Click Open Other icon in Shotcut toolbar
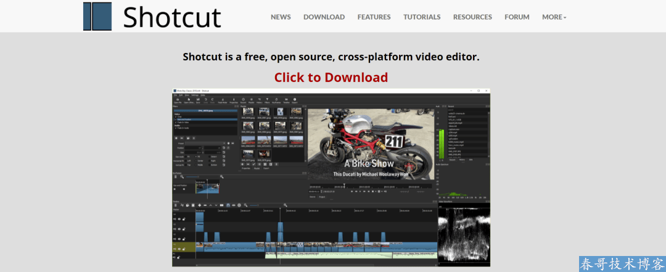This screenshot has width=666, height=272. (x=189, y=99)
